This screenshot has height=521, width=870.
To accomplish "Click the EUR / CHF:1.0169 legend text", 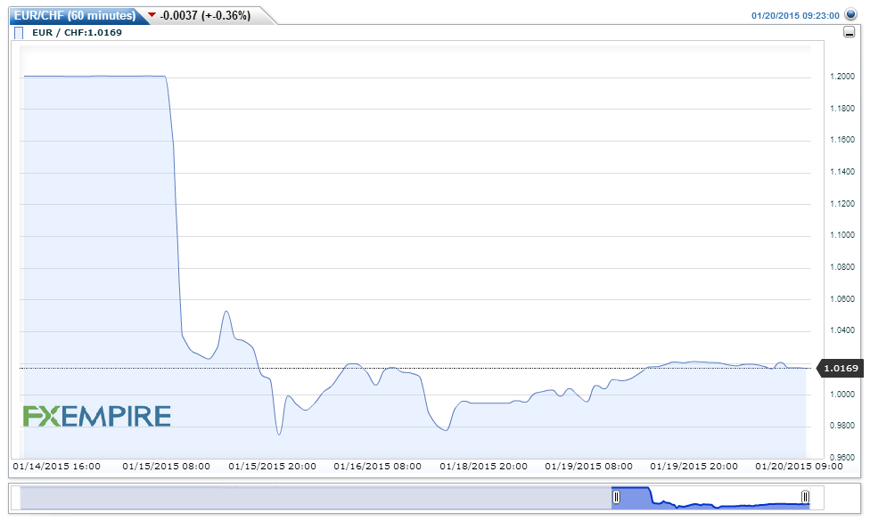I will coord(77,33).
